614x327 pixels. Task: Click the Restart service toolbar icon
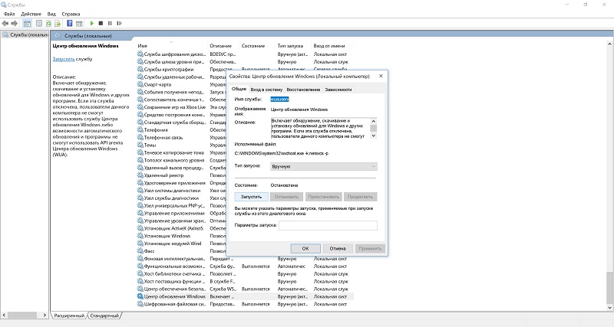coord(120,24)
